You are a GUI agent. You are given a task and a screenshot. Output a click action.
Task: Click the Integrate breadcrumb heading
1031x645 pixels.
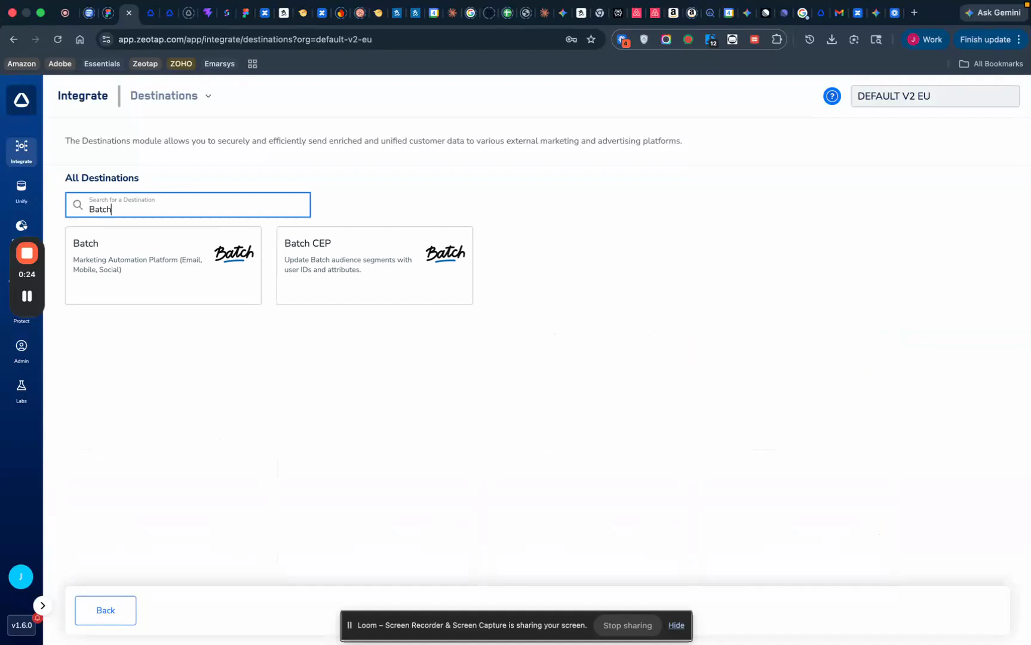[x=83, y=96]
